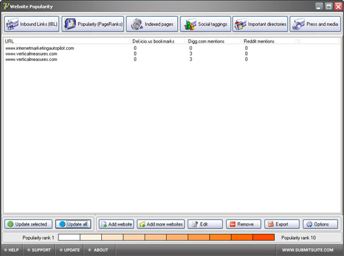Screen dimensions: 344x256
Task: Sort by Digg.com mentions column header
Action: (x=215, y=41)
